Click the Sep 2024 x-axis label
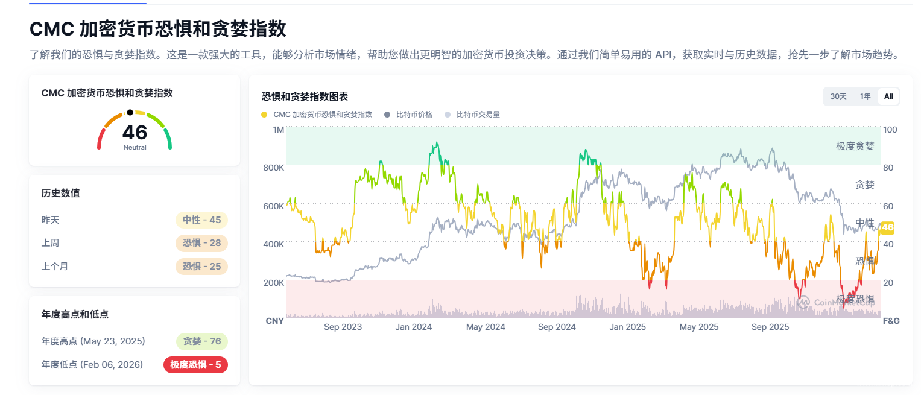Viewport: 921px width, 395px height. point(557,327)
